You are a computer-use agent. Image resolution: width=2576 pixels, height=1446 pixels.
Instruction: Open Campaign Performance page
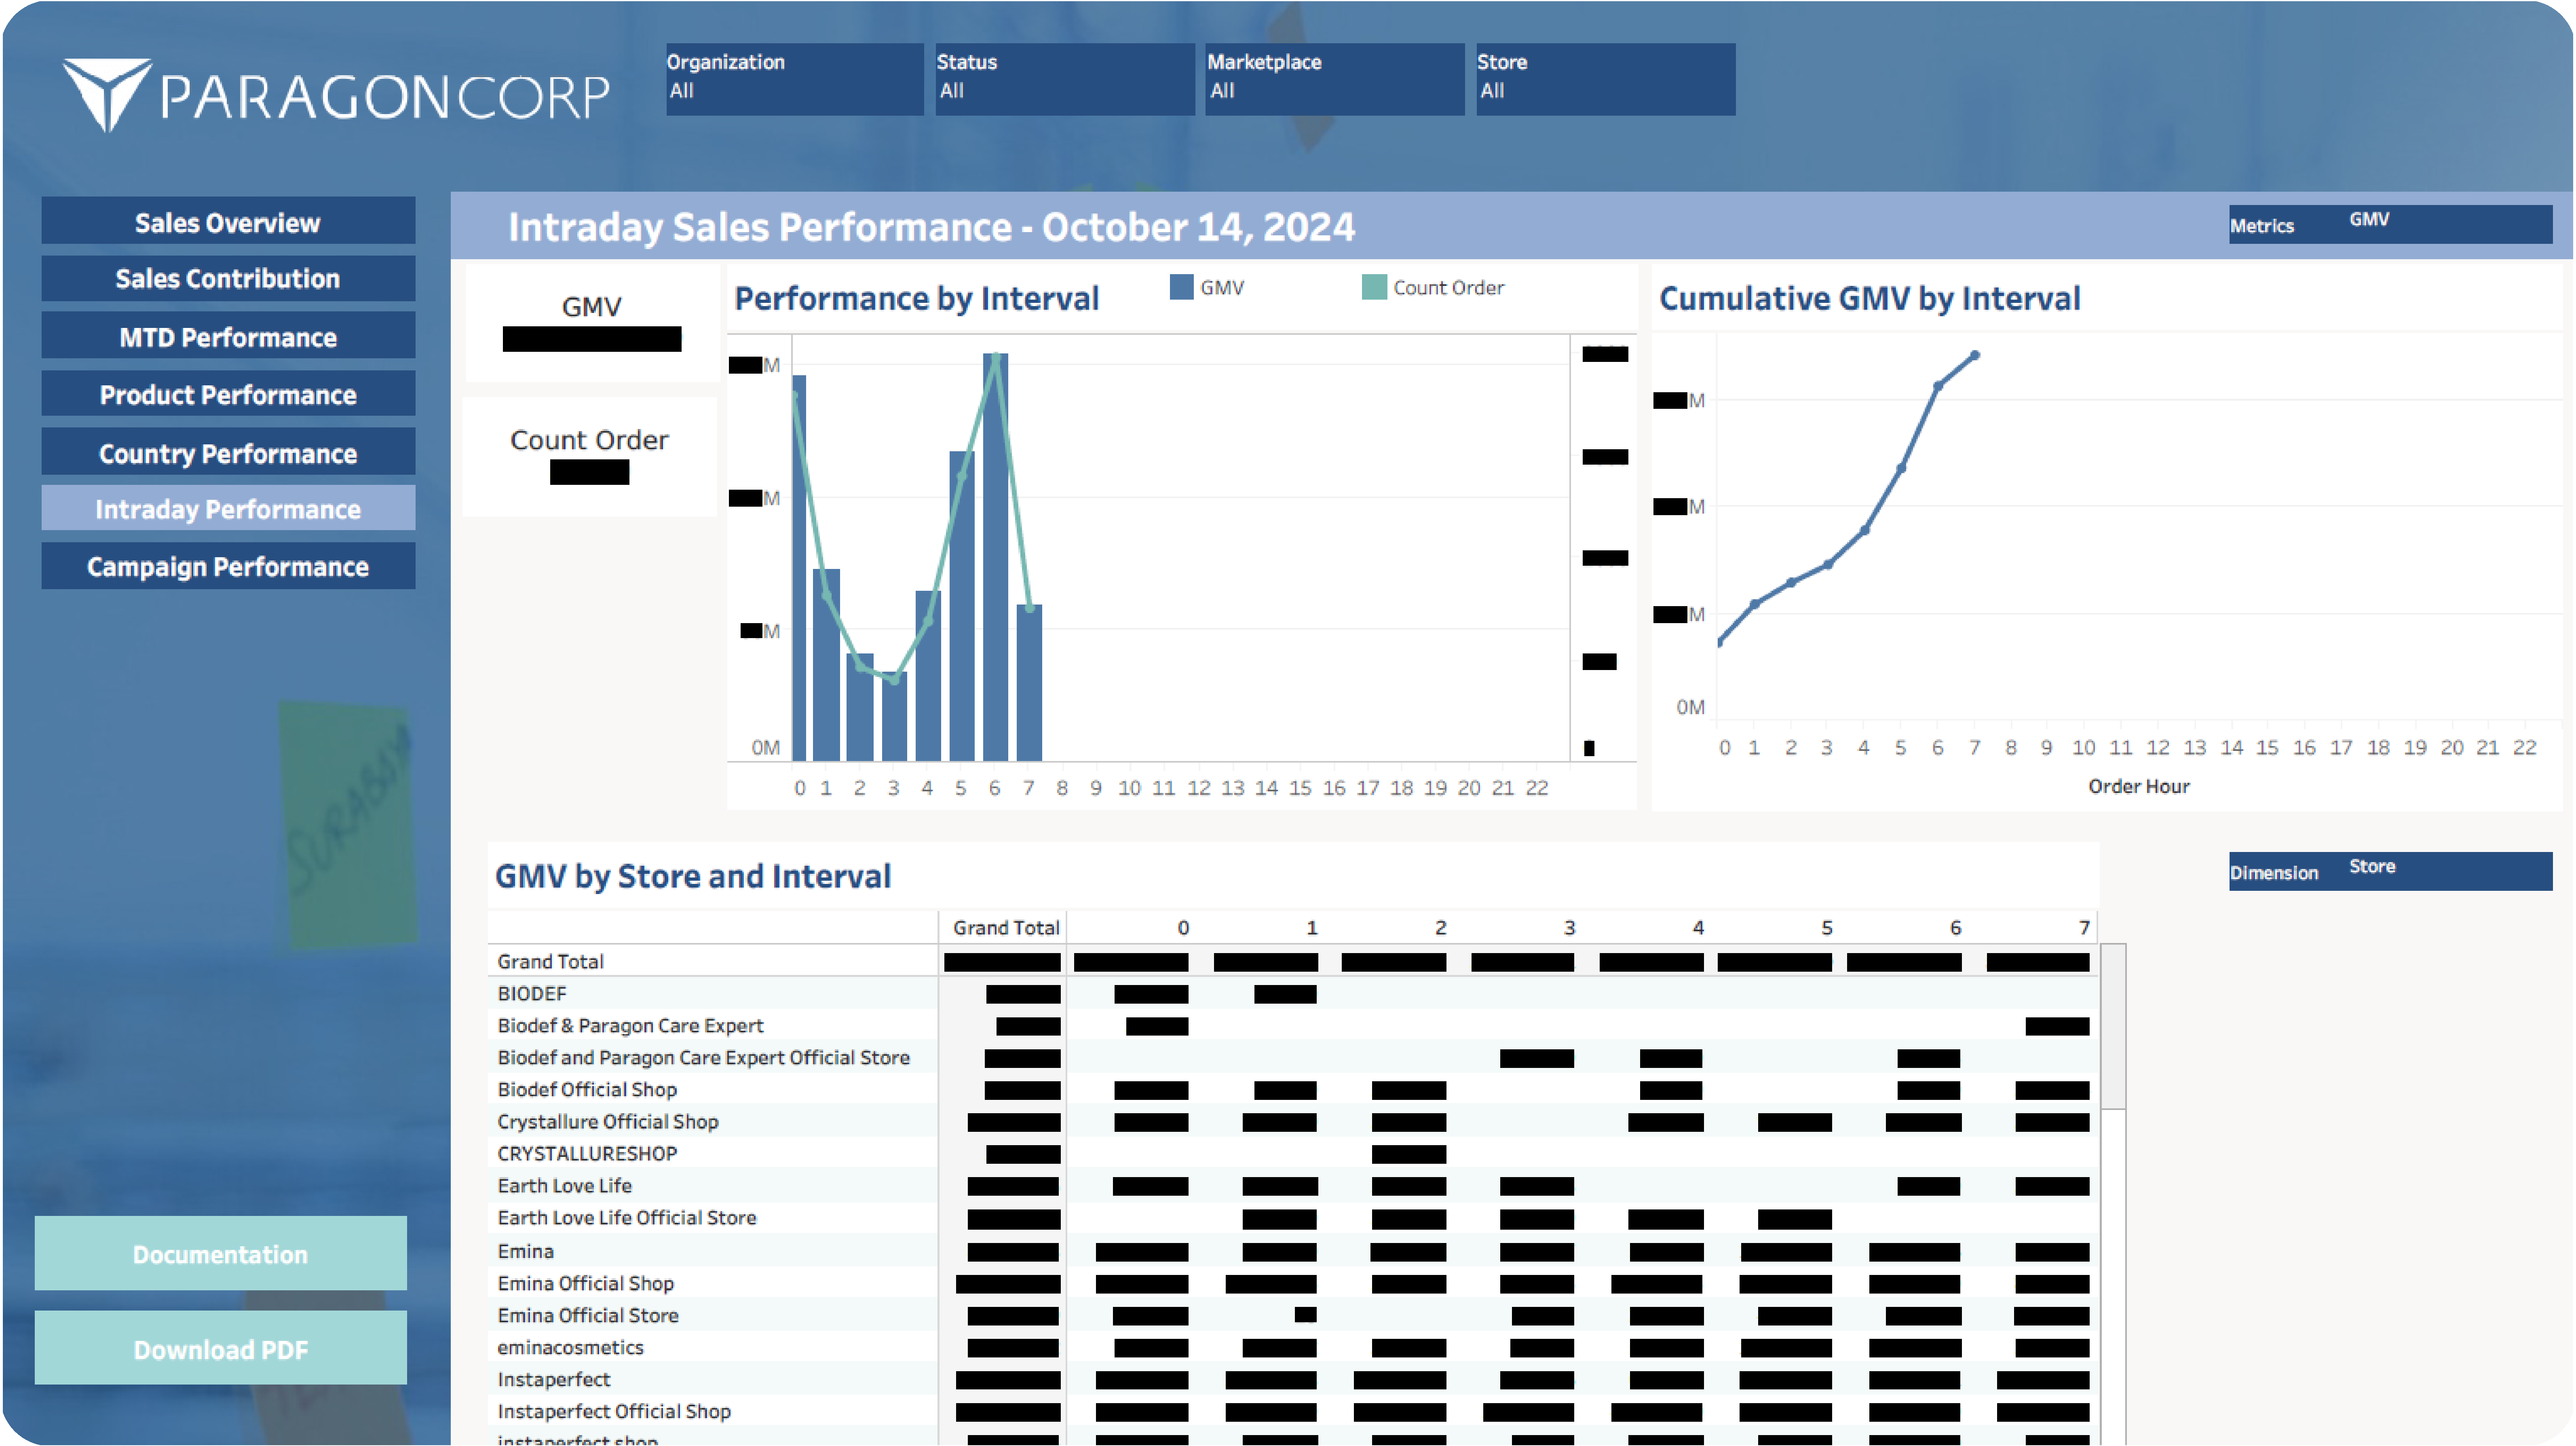[x=228, y=566]
